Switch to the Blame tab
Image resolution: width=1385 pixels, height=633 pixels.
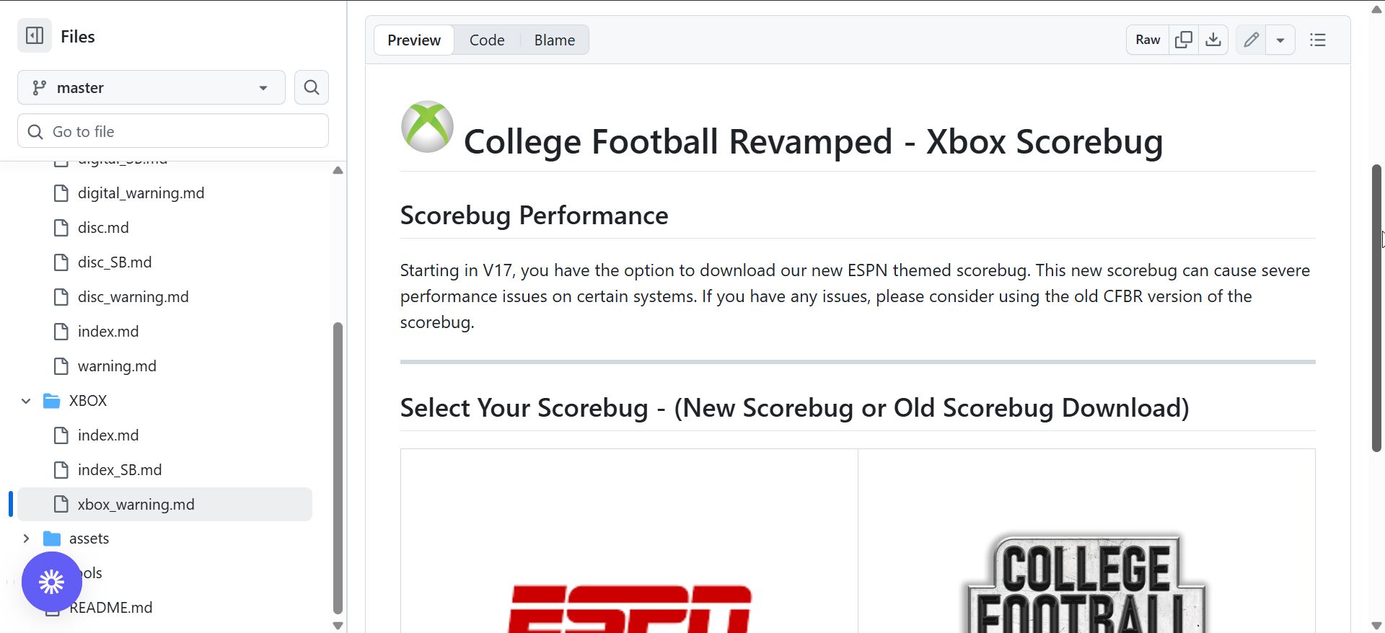pos(554,40)
